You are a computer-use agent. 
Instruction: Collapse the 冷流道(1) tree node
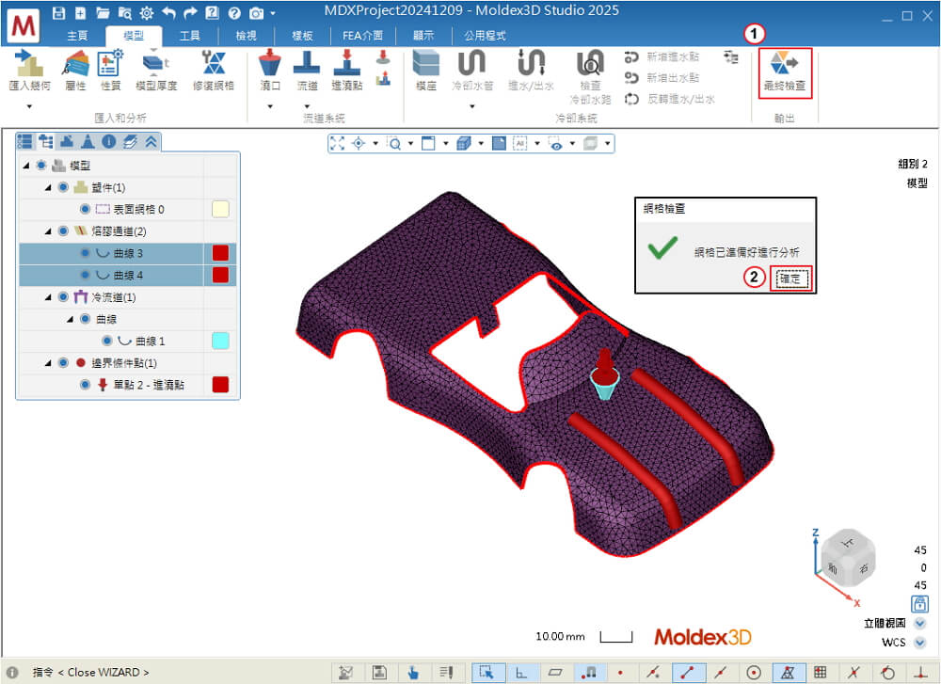coord(48,297)
